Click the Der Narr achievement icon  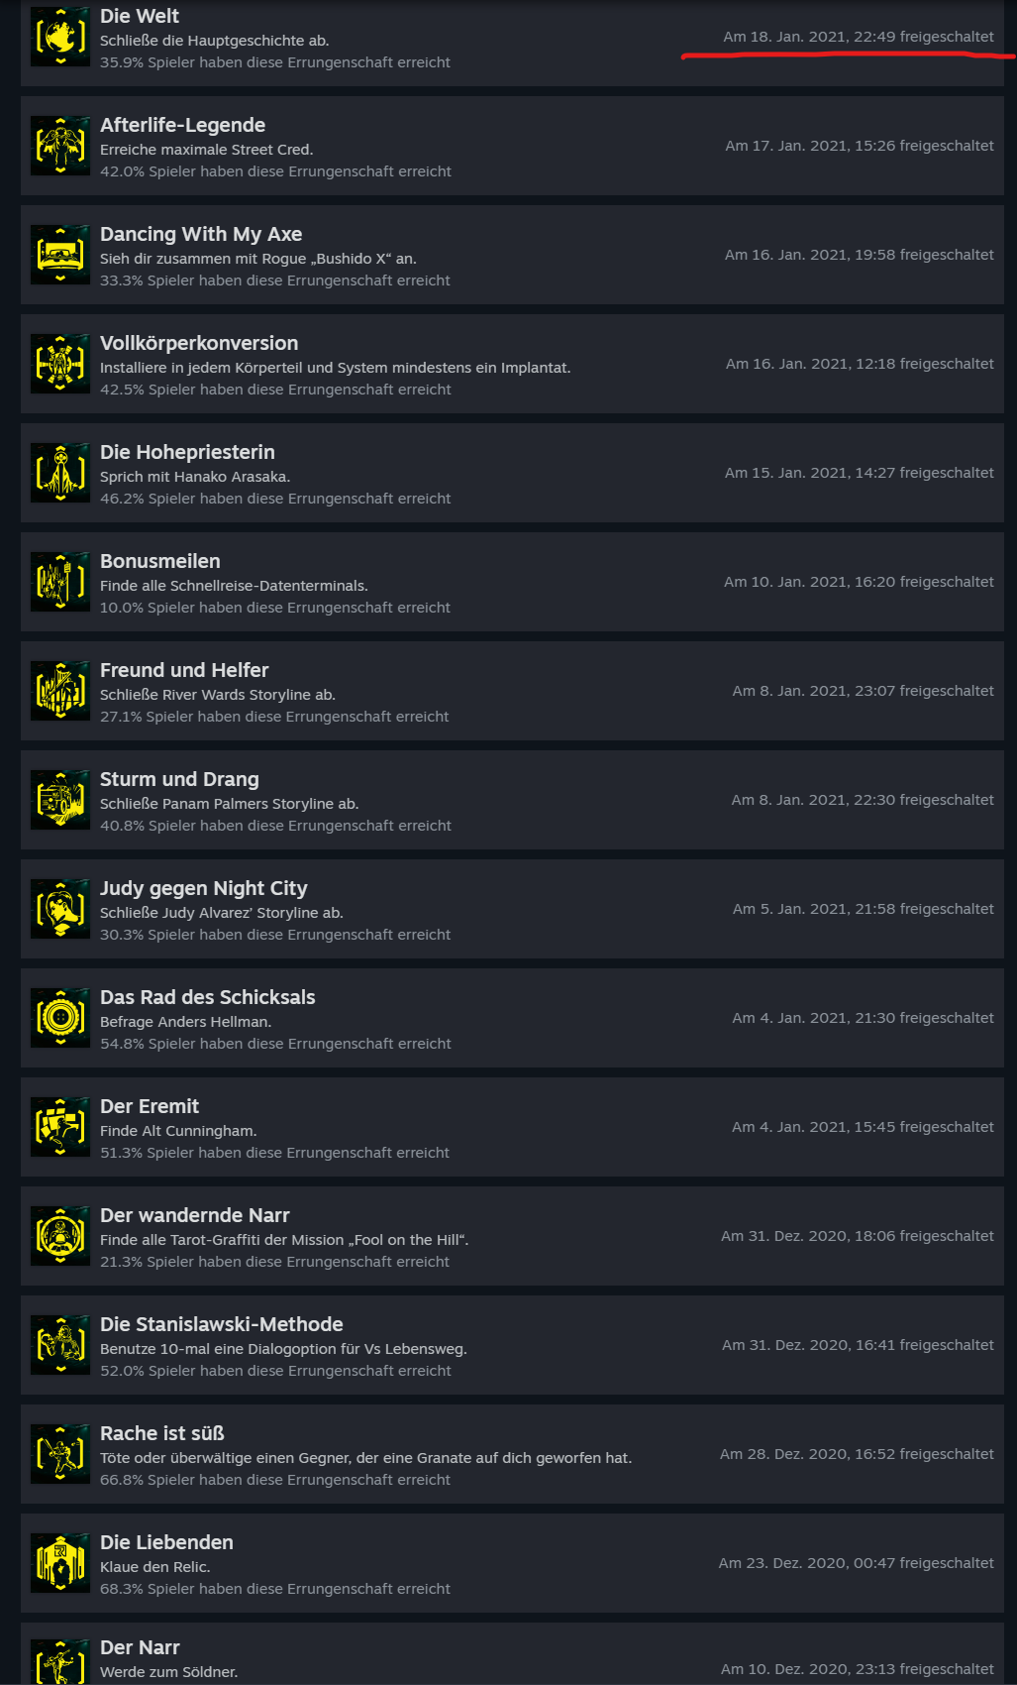pyautogui.click(x=60, y=1663)
